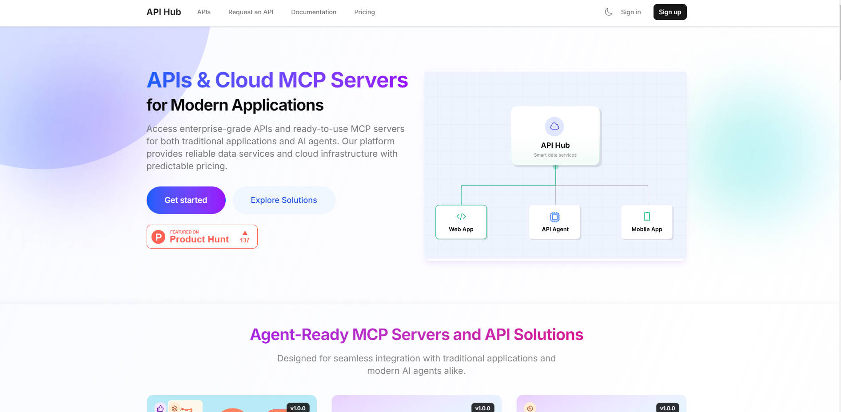Screen dimensions: 841x412
Task: Select Request an API in navigation
Action: point(251,12)
